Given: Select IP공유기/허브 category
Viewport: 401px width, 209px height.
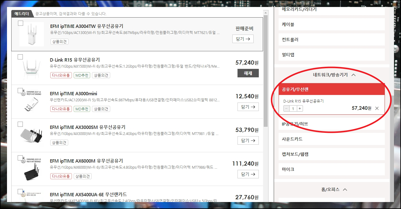Looking at the screenshot, I should coord(332,124).
